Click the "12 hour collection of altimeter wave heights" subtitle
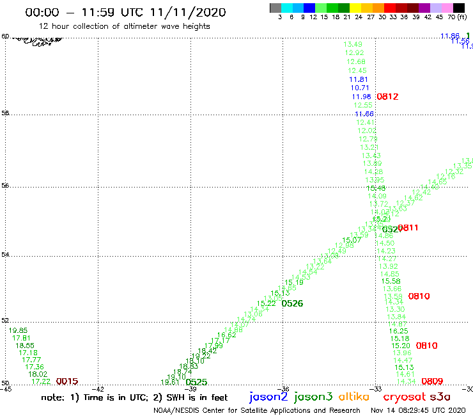This screenshot has height=416, width=473. (124, 26)
